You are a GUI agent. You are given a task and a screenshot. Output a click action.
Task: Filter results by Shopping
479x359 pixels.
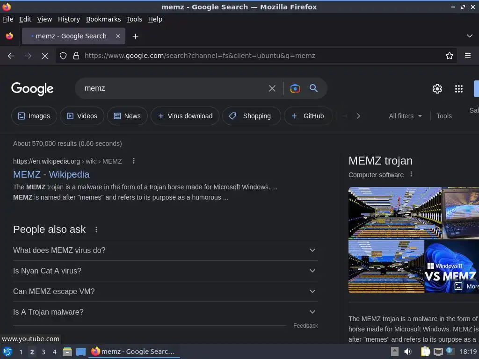[251, 116]
